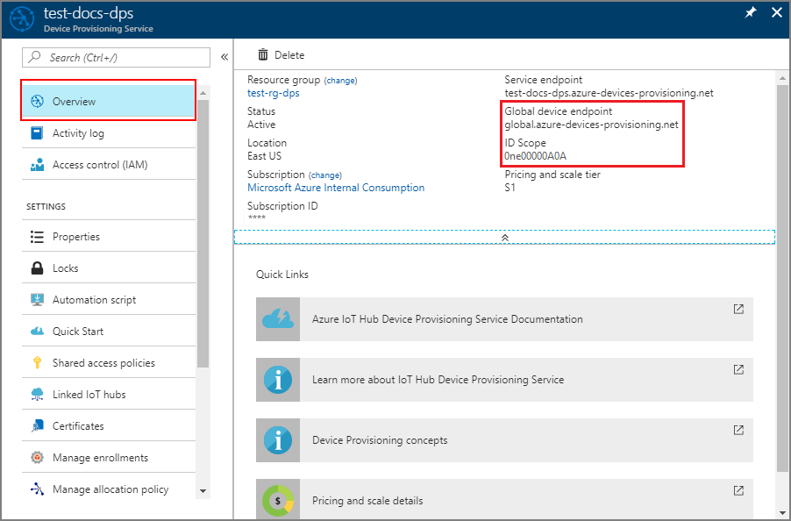Screen dimensions: 791x521
Task: Click the Delete trash can icon
Action: 263,55
